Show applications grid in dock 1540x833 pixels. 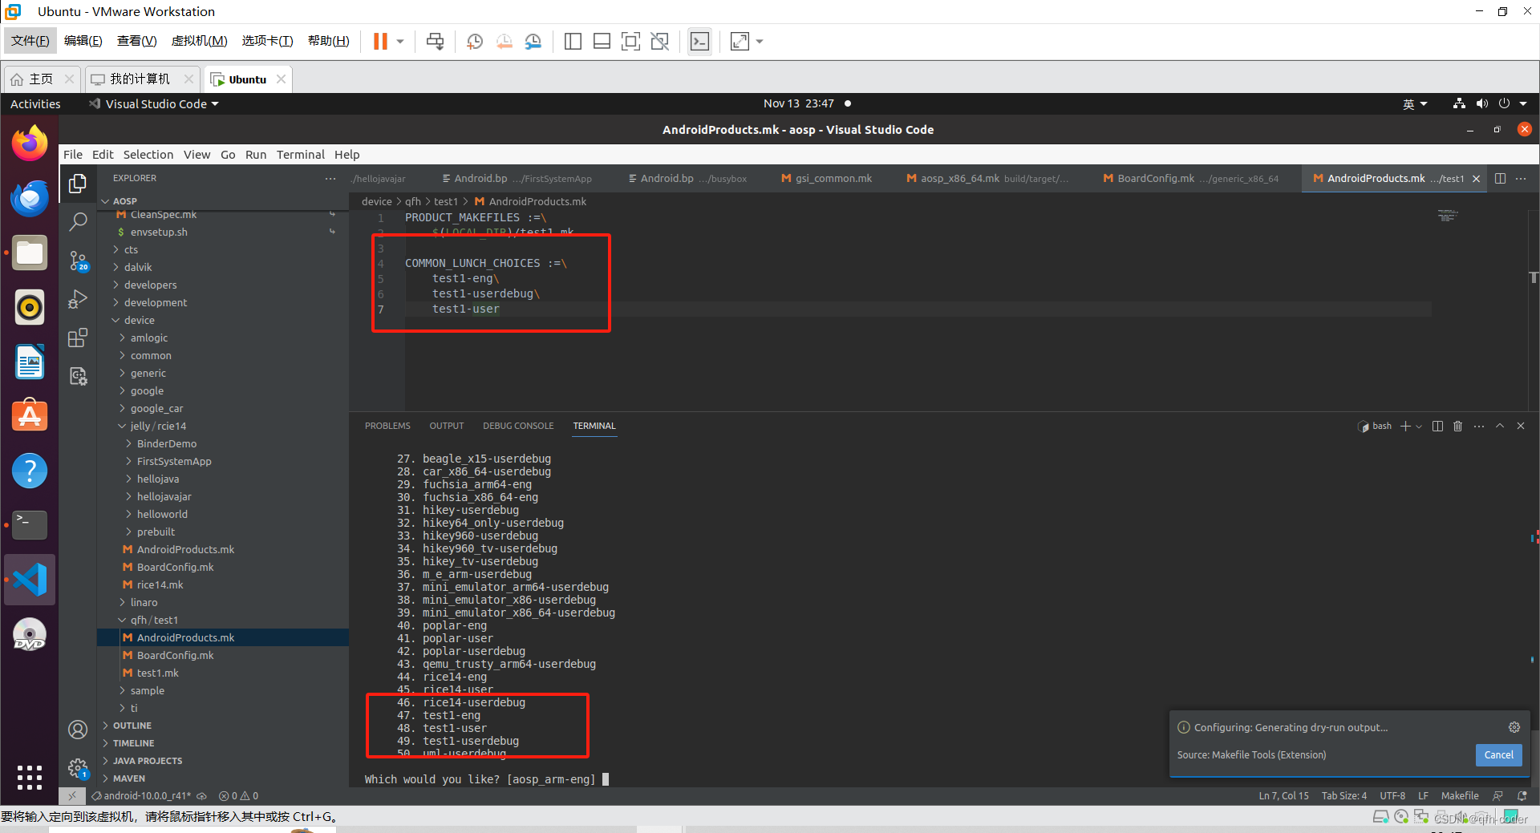pos(30,777)
